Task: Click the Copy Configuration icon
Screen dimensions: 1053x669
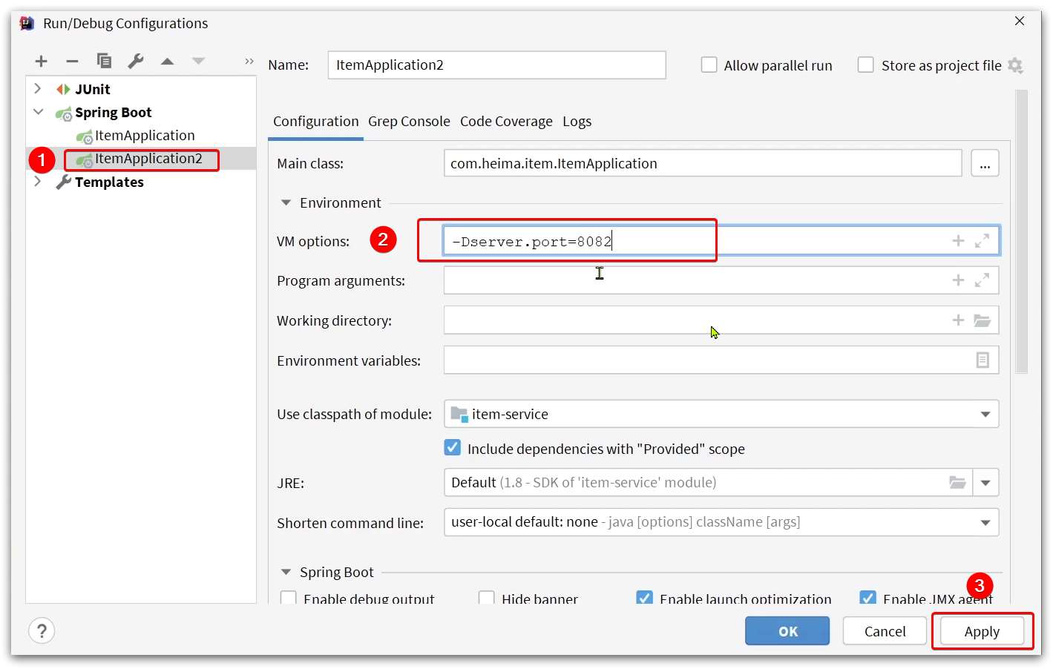Action: coord(104,62)
